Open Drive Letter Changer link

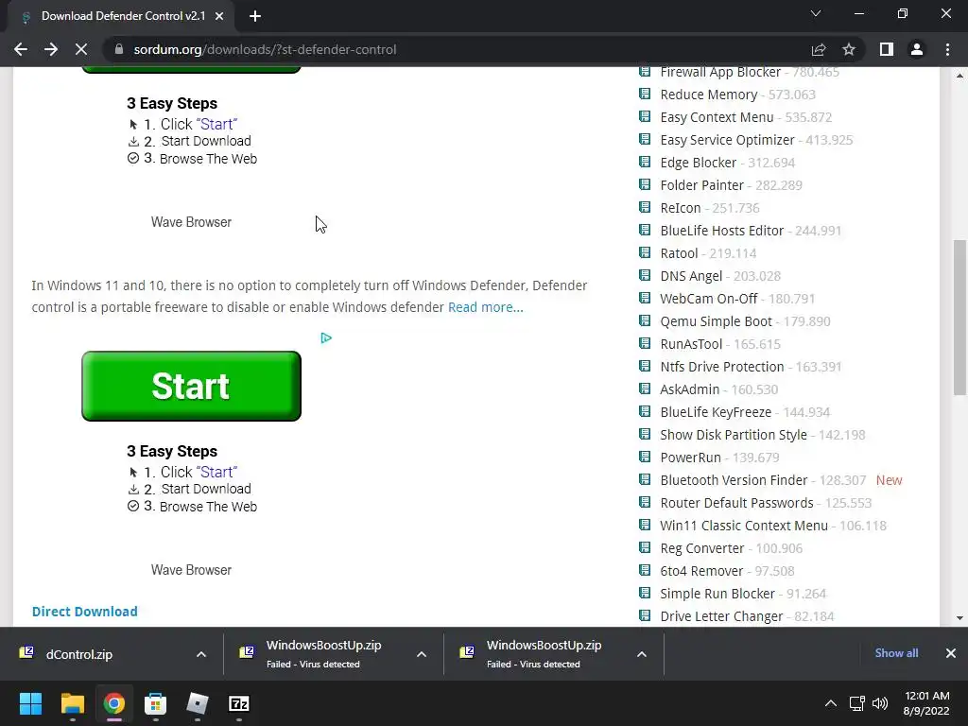coord(721,616)
